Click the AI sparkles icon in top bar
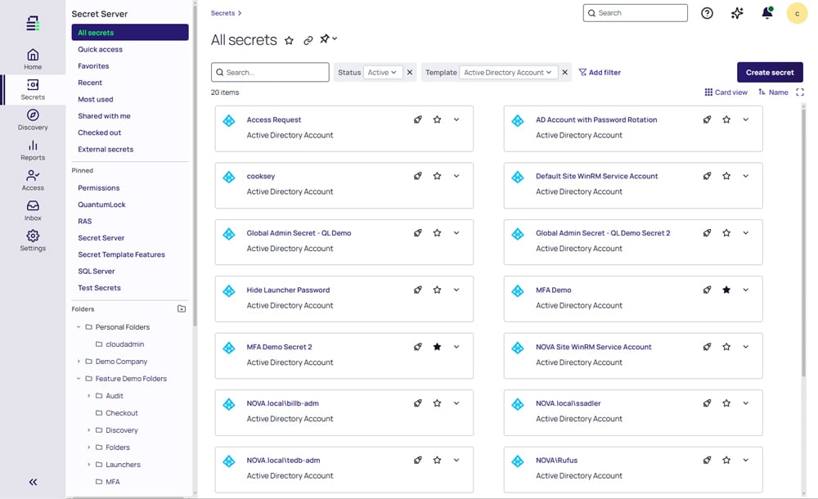 pyautogui.click(x=736, y=13)
